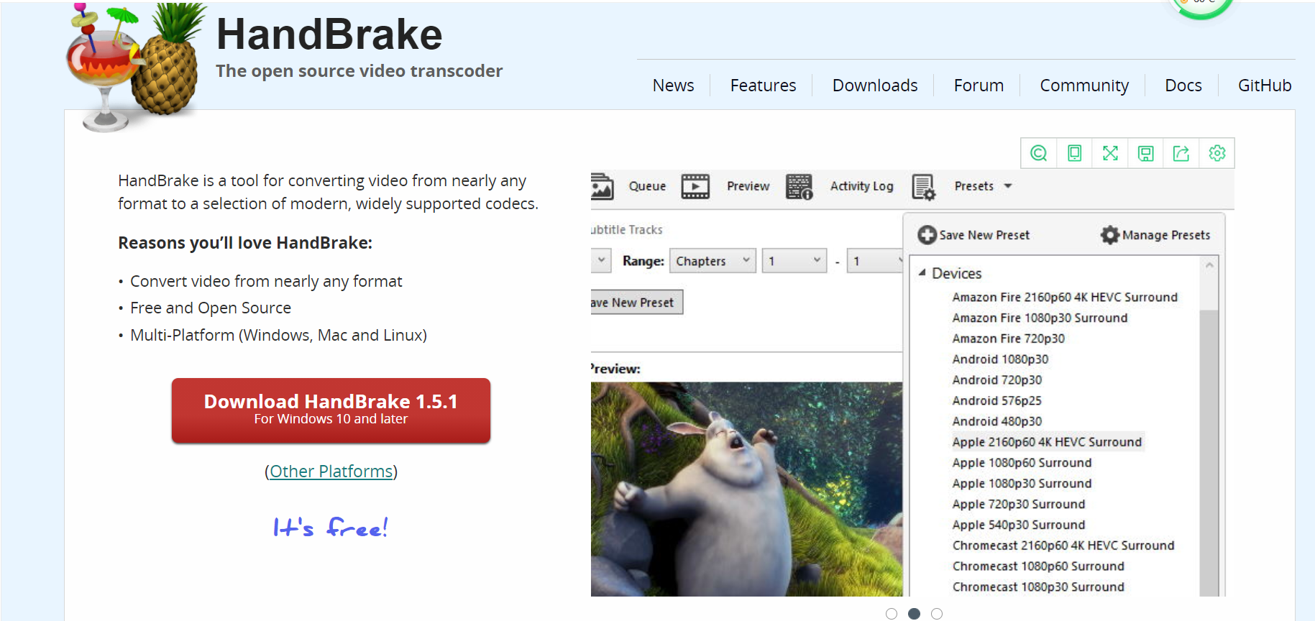Click the Activity Log label
Screen dimensions: 1315x621
(861, 186)
